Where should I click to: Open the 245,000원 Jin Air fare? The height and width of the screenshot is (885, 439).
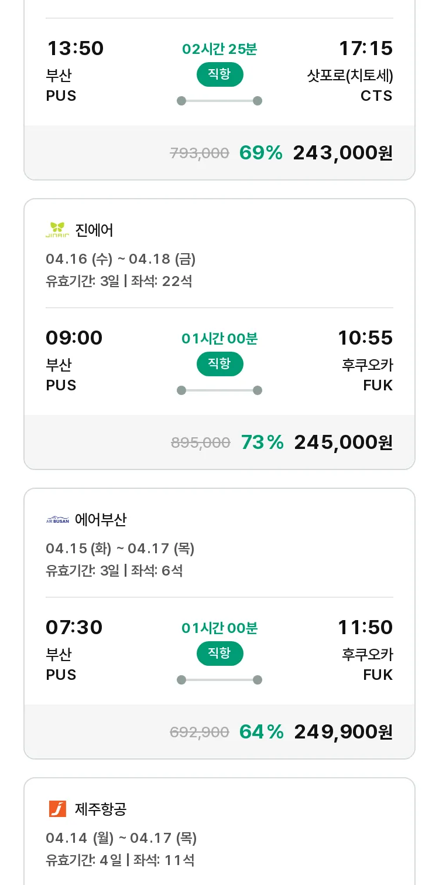[343, 442]
